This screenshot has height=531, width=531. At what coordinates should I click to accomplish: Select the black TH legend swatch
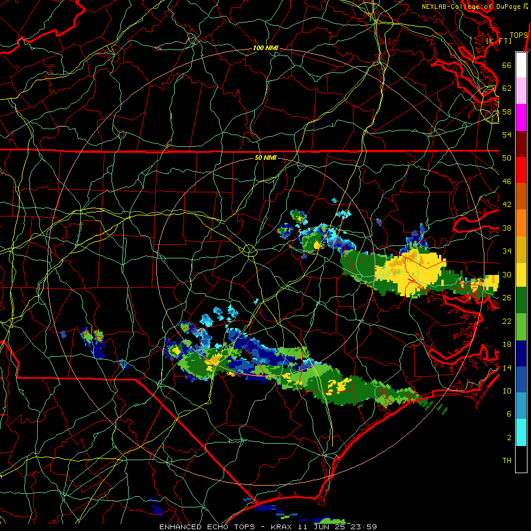[521, 459]
